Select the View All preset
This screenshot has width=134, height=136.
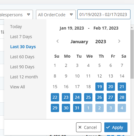(18, 87)
